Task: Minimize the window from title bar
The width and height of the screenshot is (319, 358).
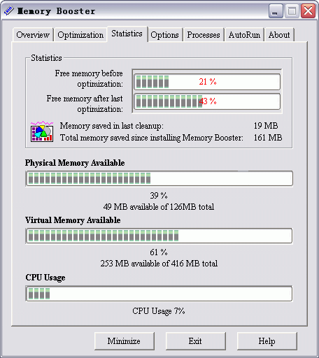Action: [276, 11]
